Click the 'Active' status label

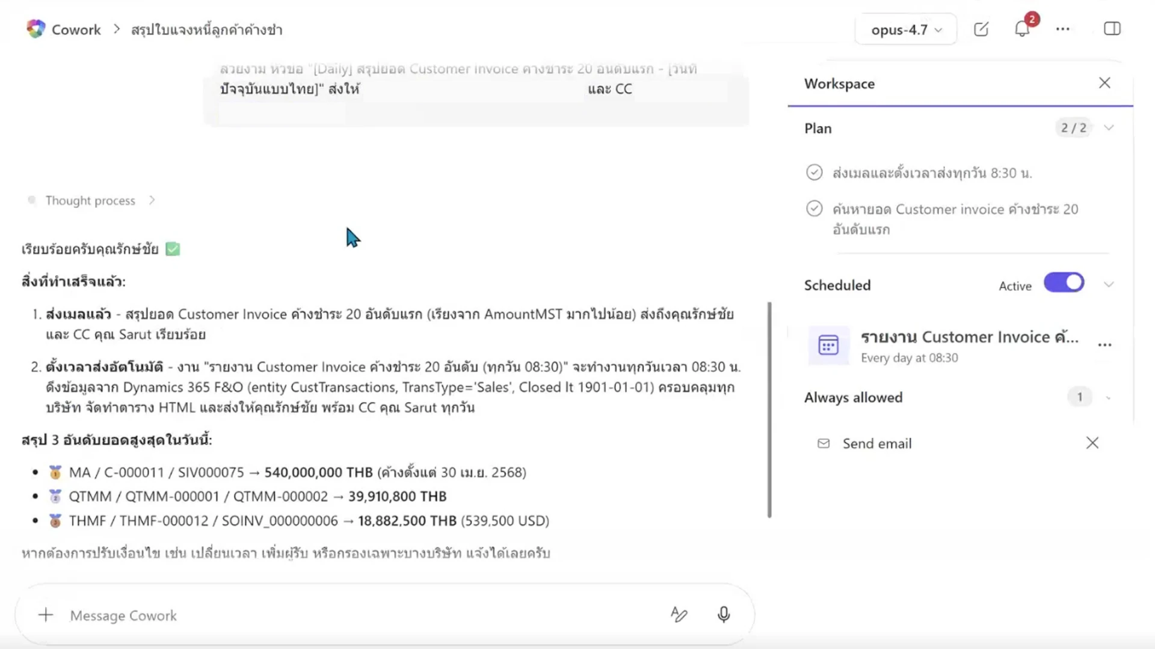click(x=1015, y=286)
